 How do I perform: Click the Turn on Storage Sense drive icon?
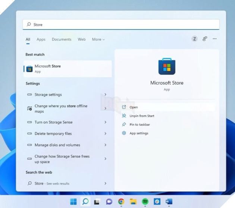point(29,122)
